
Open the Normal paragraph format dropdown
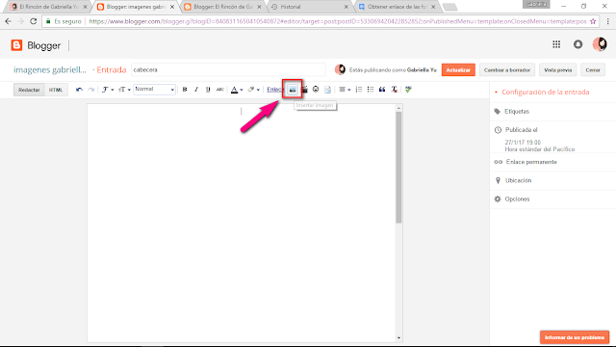pos(154,90)
